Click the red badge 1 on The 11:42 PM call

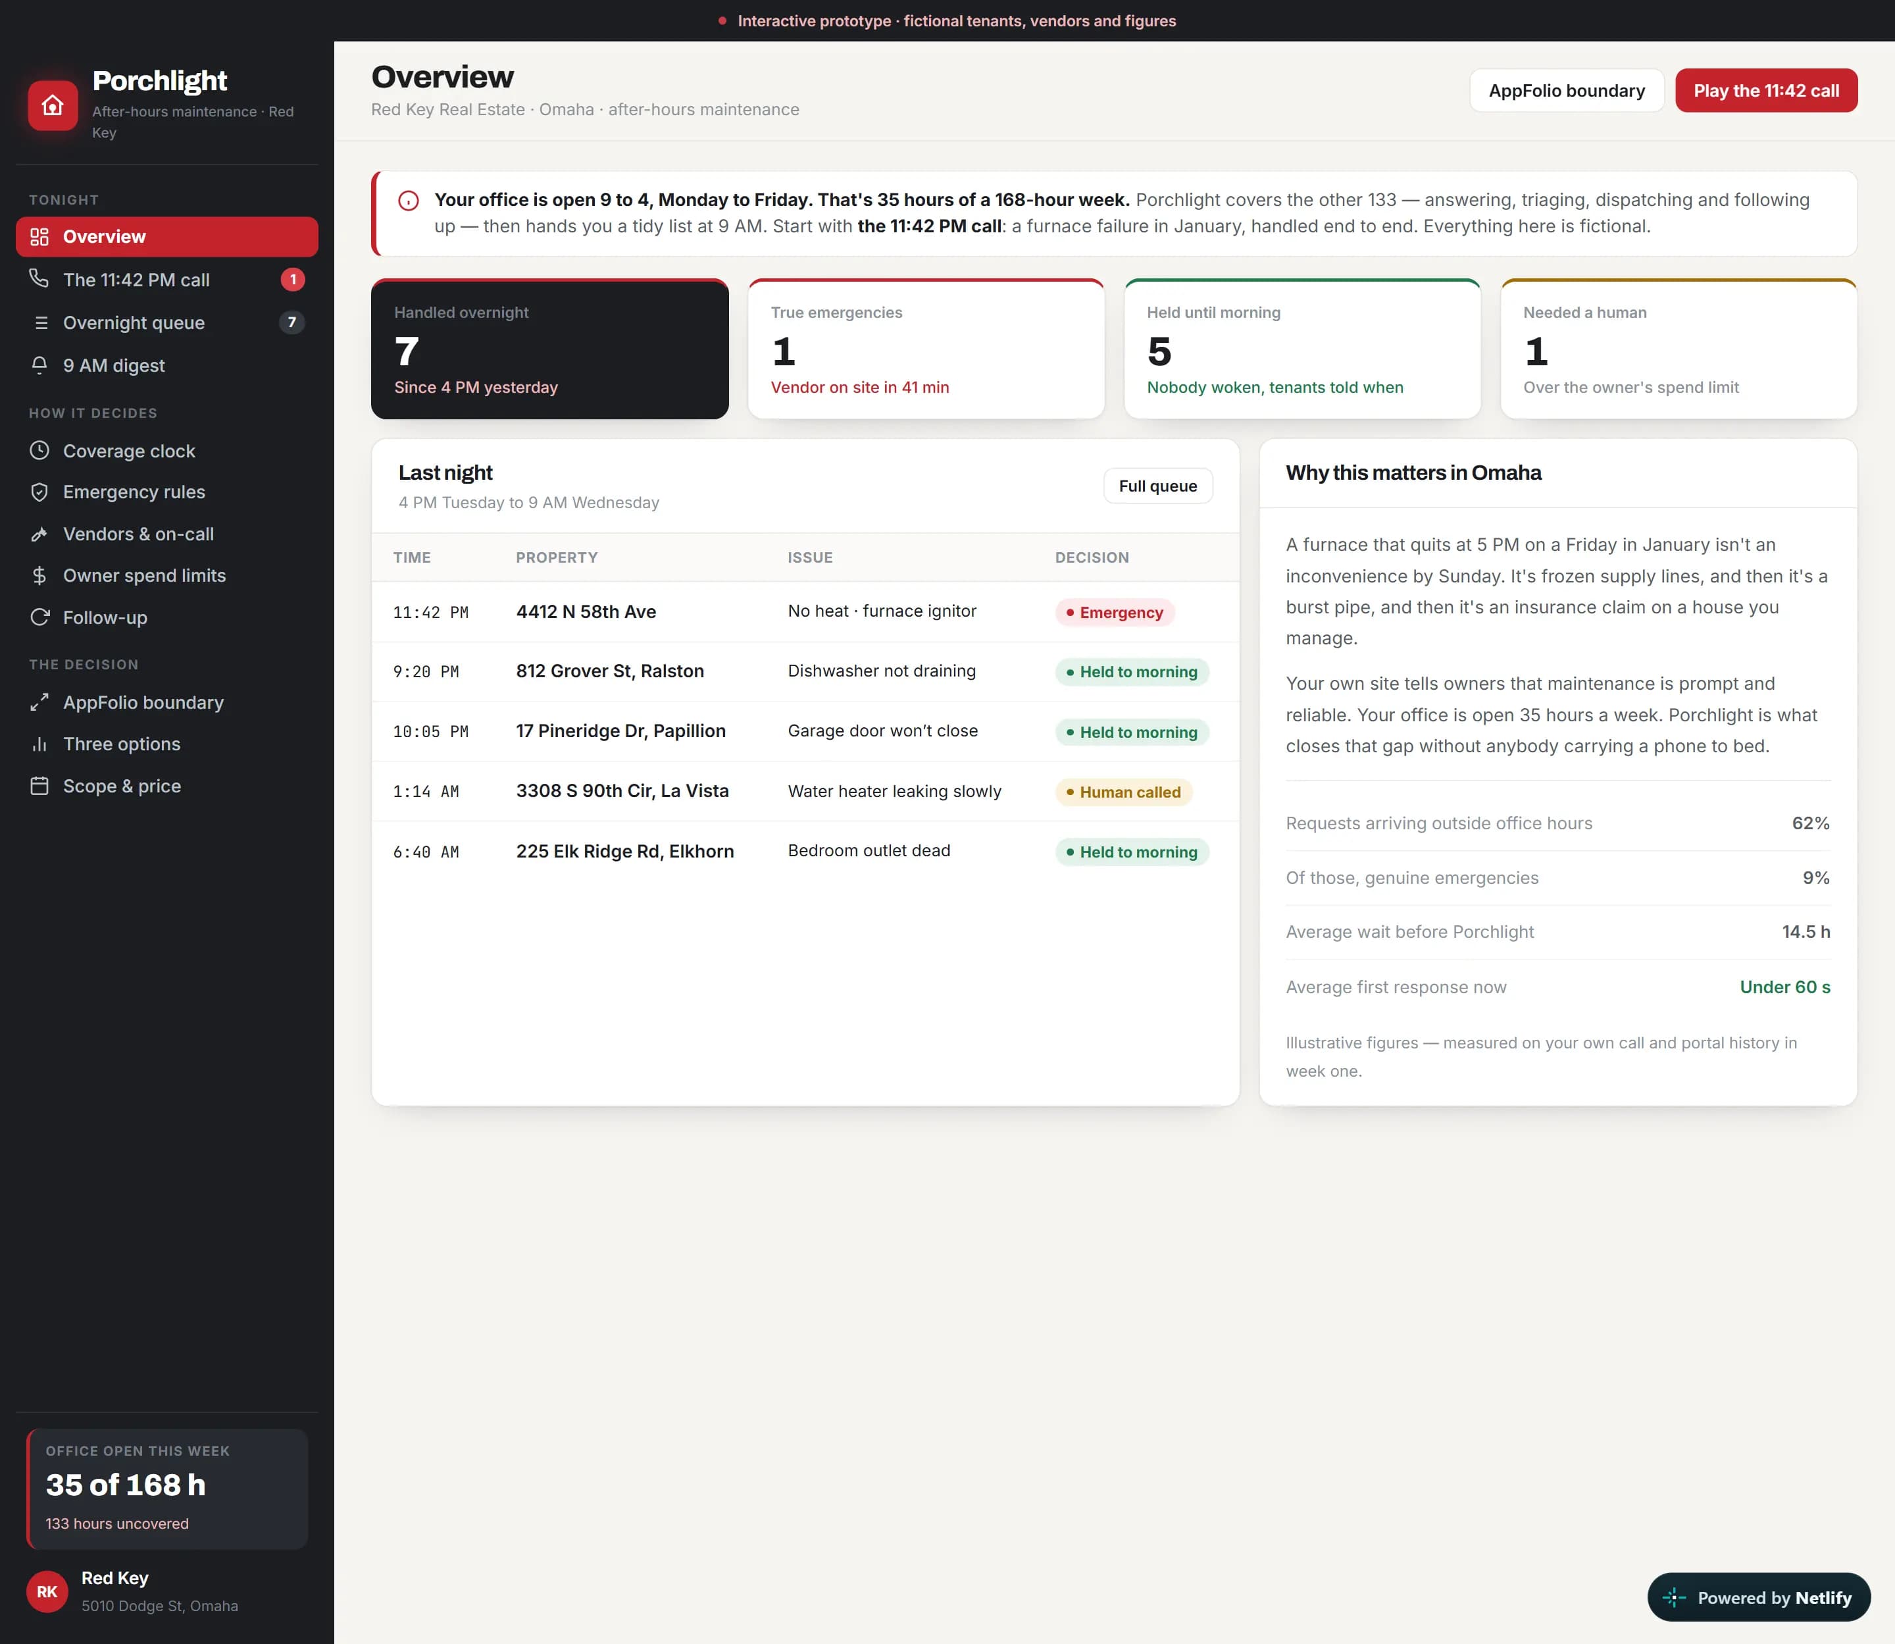(x=293, y=279)
